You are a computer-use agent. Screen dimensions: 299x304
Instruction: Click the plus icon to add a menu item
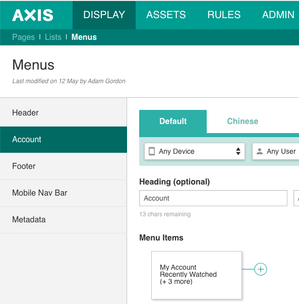(260, 269)
